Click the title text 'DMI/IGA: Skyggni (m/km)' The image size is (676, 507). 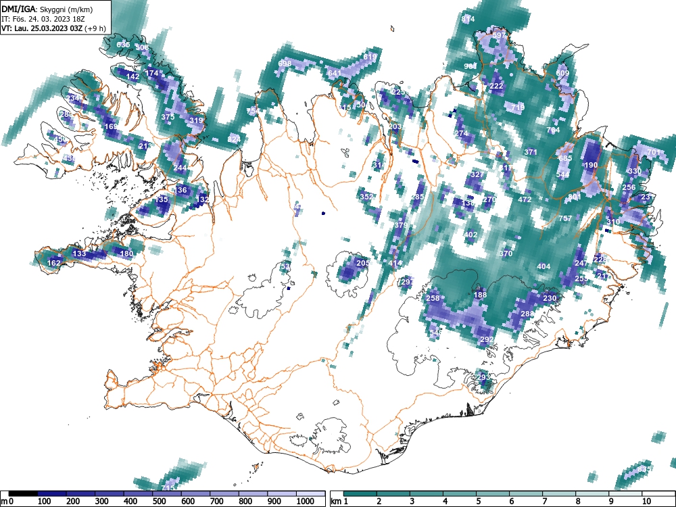click(47, 9)
